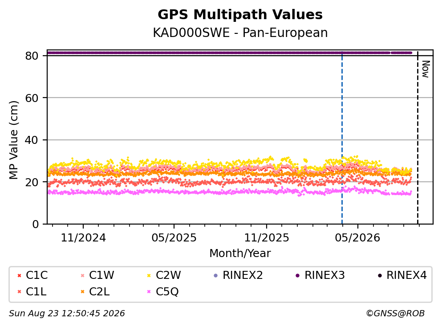The width and height of the screenshot is (442, 327).
Task: Click the 11/2024 x-axis tick label
Action: coord(83,238)
